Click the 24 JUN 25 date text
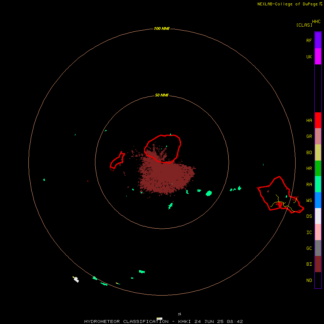Image resolution: width=324 pixels, height=324 pixels. point(209,321)
